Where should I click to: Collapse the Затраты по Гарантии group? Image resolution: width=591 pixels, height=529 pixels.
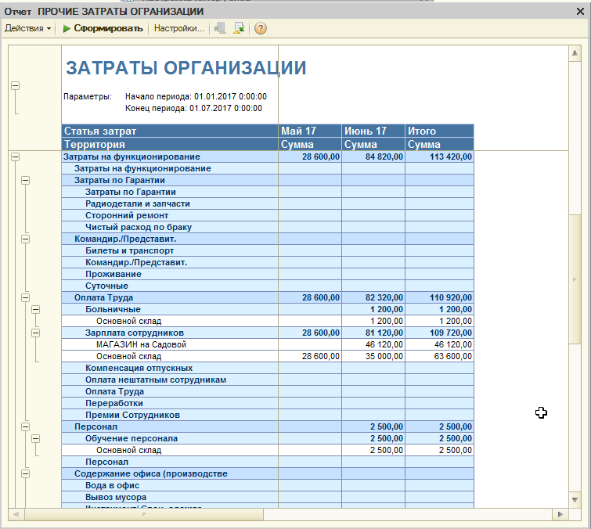point(25,181)
